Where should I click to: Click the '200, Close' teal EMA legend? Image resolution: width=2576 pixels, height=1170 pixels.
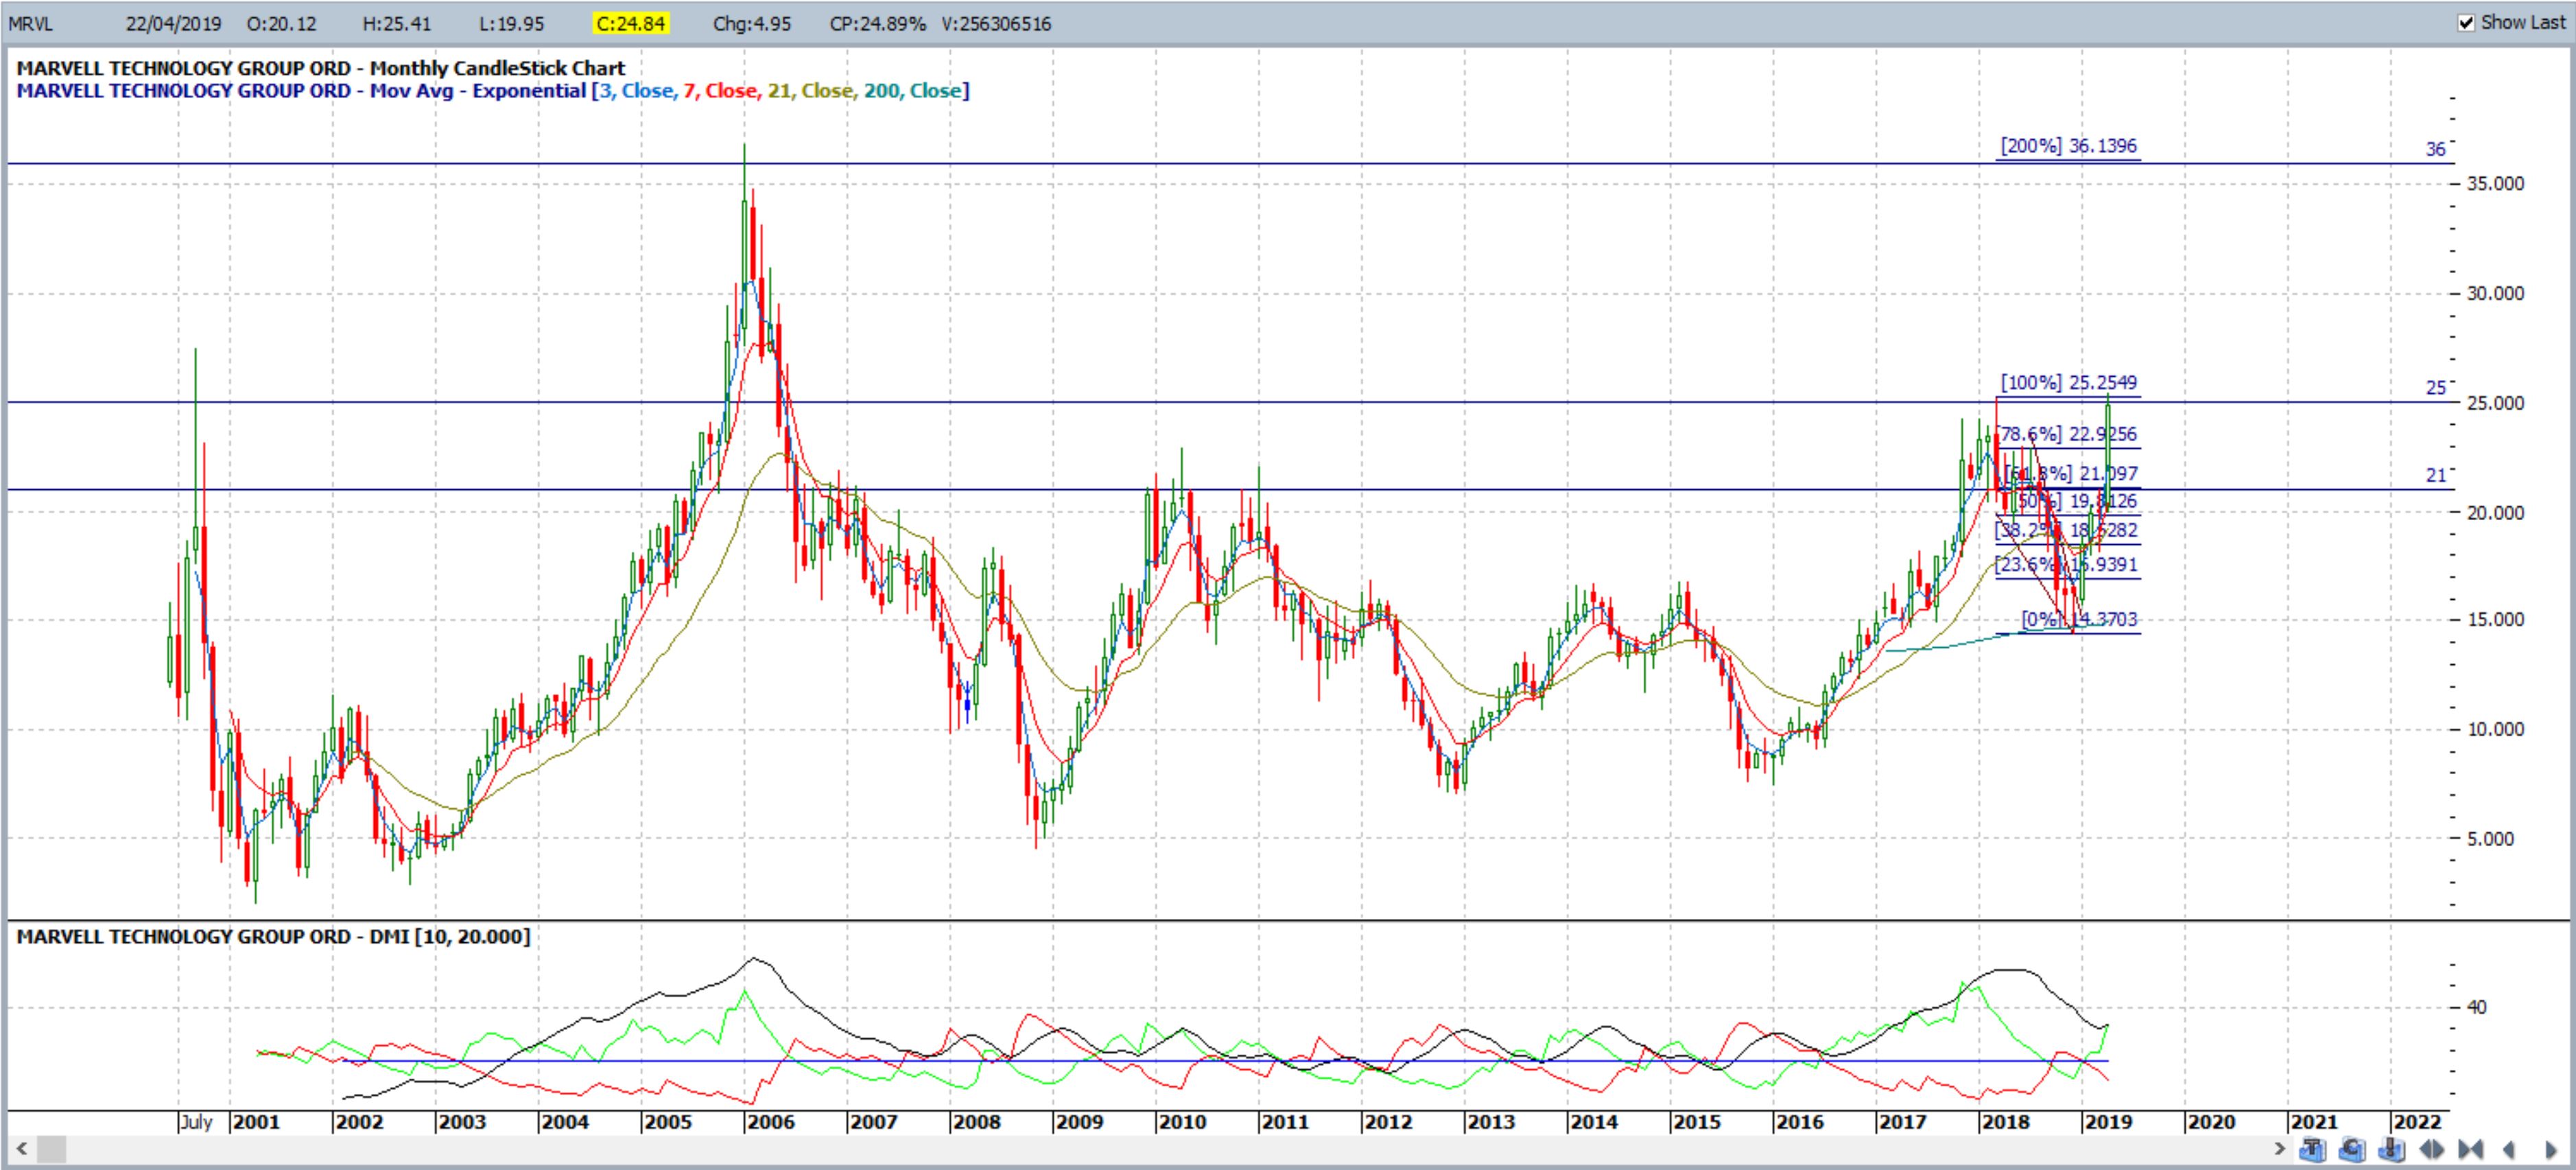912,91
